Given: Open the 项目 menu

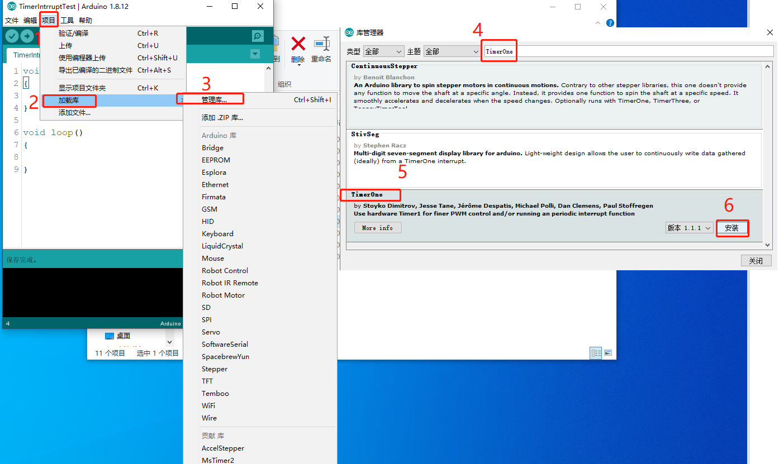Looking at the screenshot, I should tap(49, 21).
